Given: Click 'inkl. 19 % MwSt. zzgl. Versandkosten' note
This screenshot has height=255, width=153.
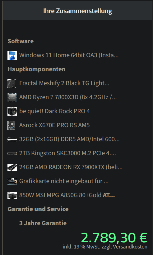Looking at the screenshot, I should 105,247.
